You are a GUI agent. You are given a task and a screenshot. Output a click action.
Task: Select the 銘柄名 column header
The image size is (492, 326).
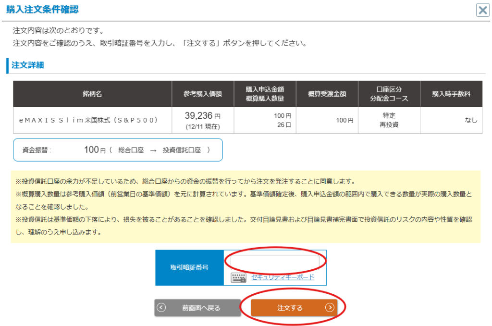pyautogui.click(x=92, y=94)
